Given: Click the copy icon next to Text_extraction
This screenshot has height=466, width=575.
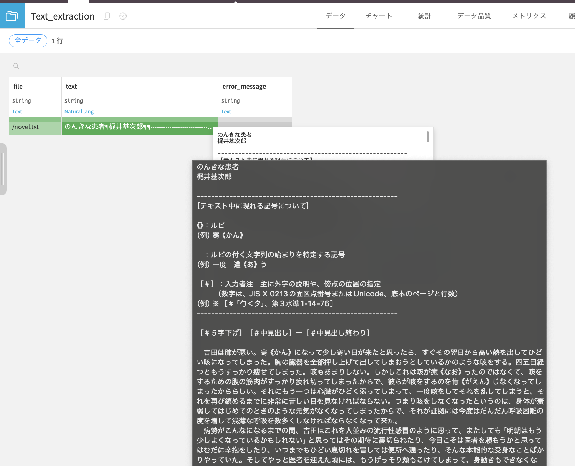Looking at the screenshot, I should click(x=107, y=16).
